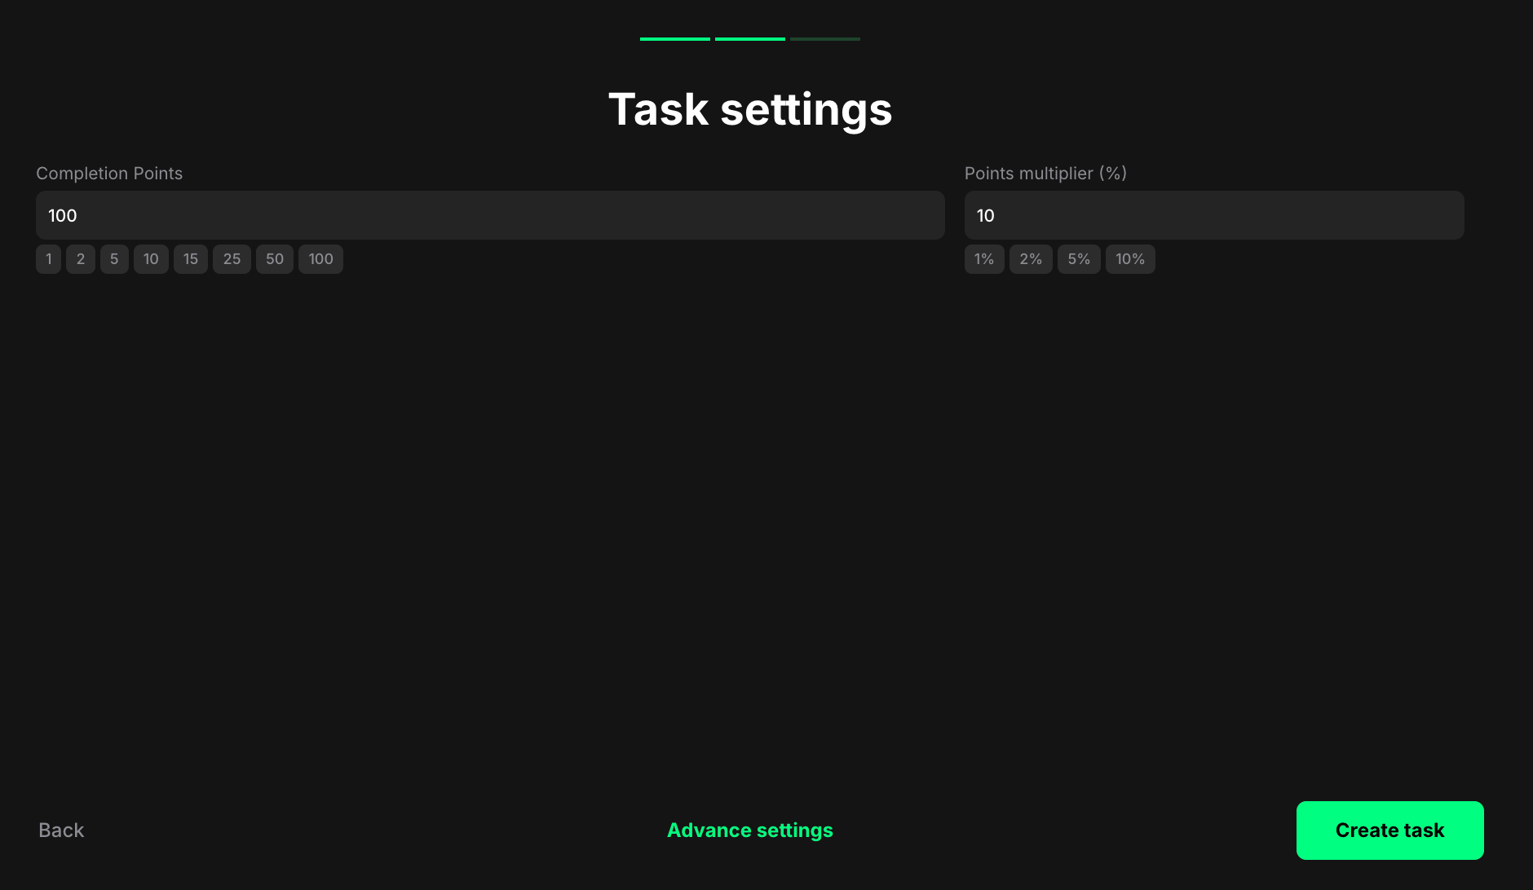Select the 15 points preset chip
The width and height of the screenshot is (1533, 890).
(x=191, y=259)
